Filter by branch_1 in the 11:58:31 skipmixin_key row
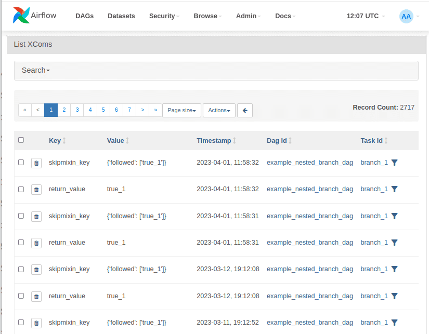The height and width of the screenshot is (334, 429). pos(394,216)
